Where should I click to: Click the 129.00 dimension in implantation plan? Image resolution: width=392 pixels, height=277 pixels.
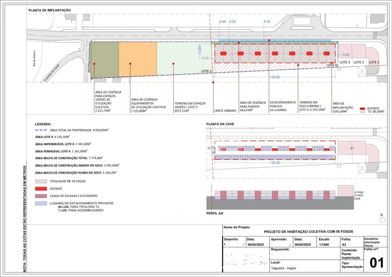click(x=274, y=78)
